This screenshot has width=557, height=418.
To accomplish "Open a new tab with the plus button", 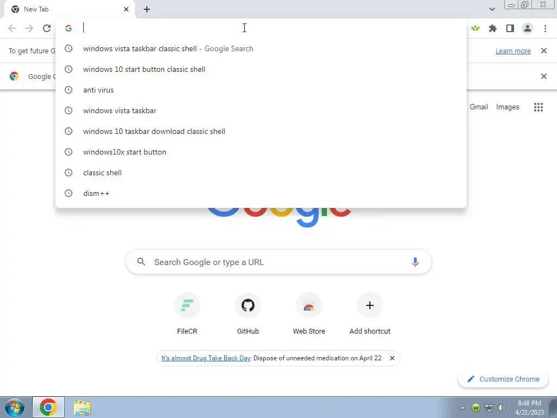I will click(147, 9).
